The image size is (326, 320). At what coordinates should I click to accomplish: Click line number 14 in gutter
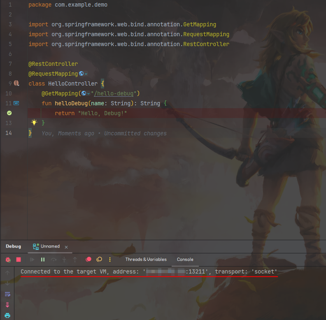[x=9, y=133]
